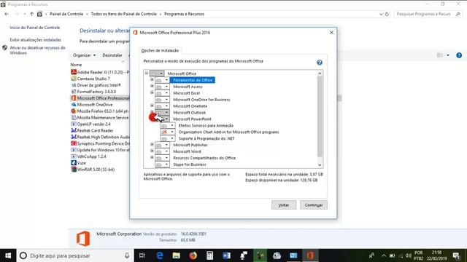Close the Office Professional Plus dialog

331,32
